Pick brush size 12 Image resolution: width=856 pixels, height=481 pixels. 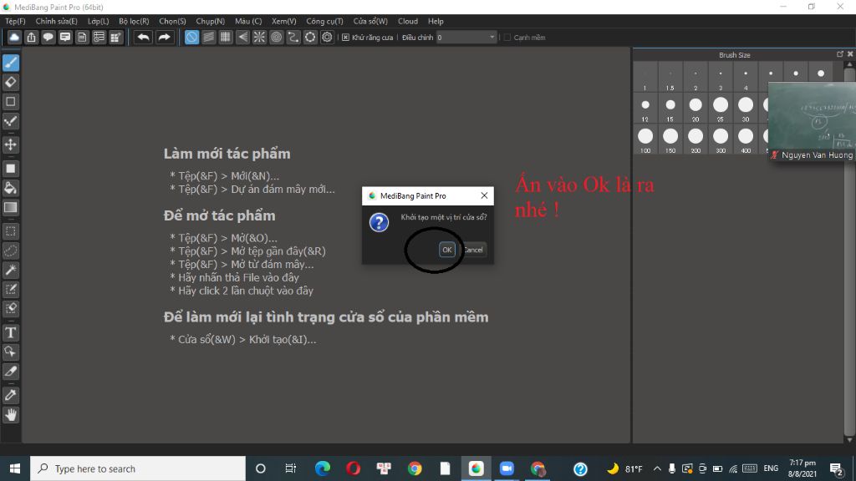tap(645, 109)
